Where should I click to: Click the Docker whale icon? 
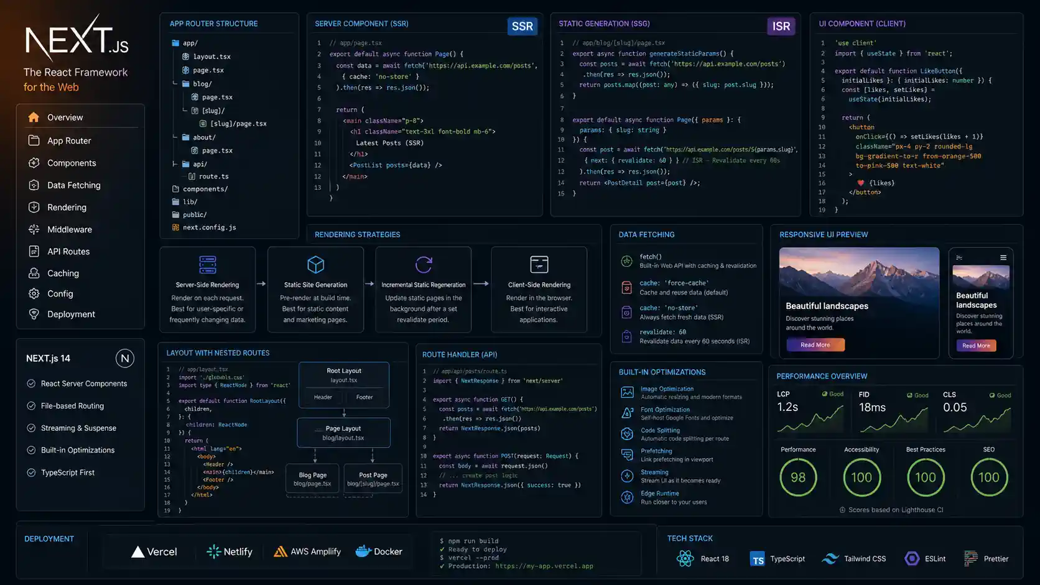[x=363, y=551]
